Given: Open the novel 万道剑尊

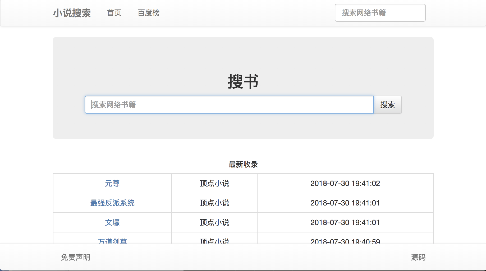Looking at the screenshot, I should pos(112,241).
